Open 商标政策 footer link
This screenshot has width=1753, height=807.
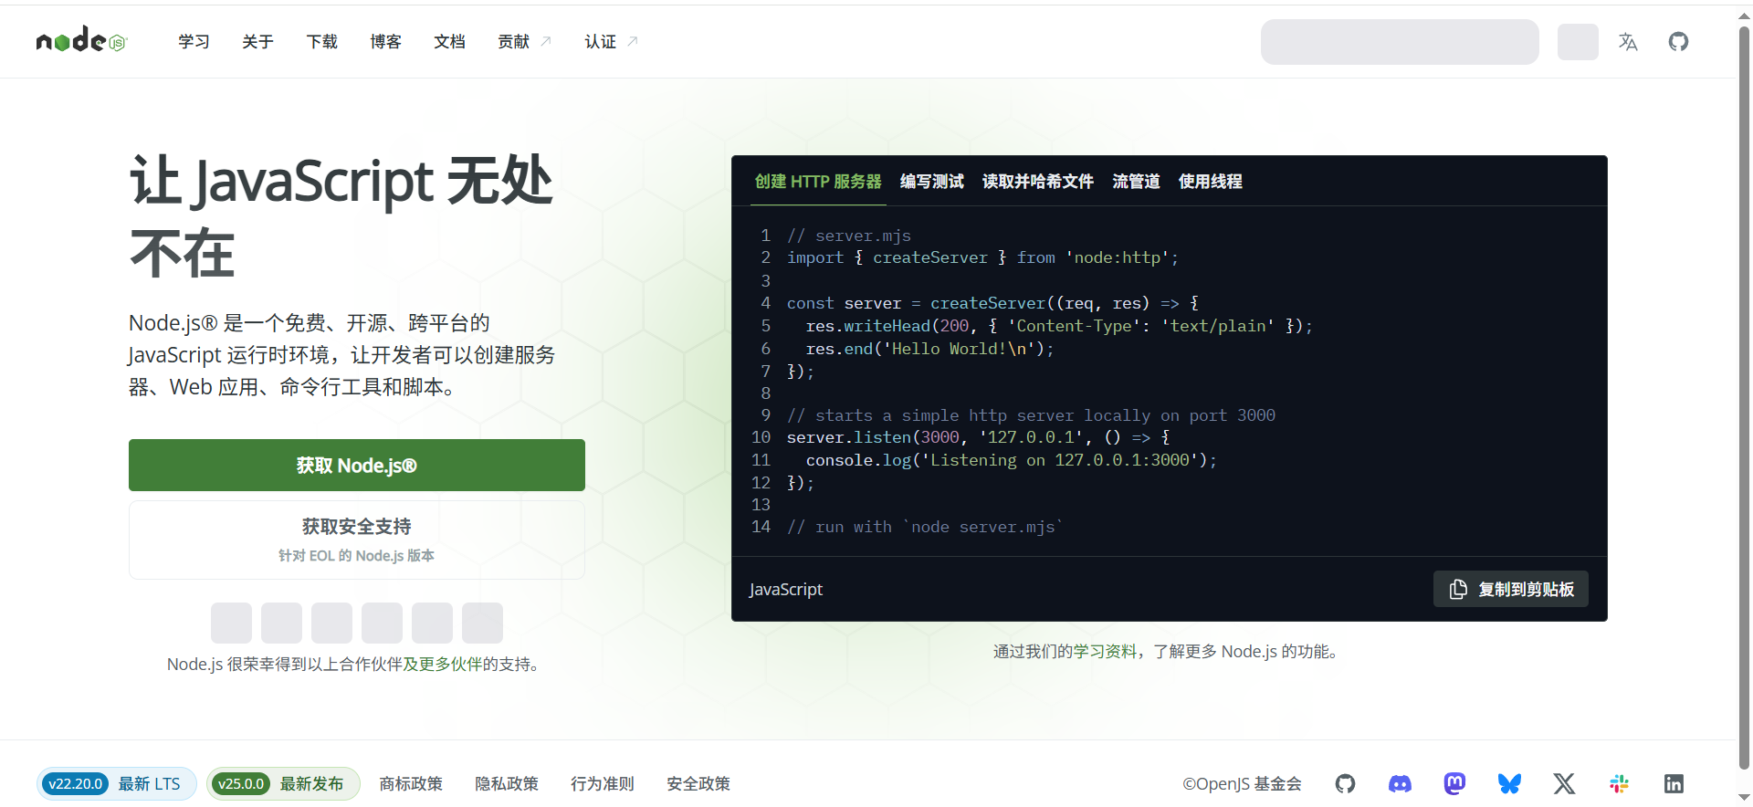point(411,784)
